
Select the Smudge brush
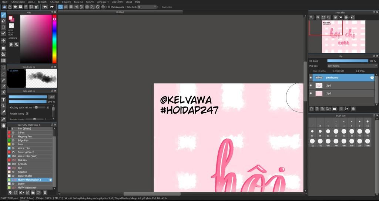pyautogui.click(x=30, y=172)
